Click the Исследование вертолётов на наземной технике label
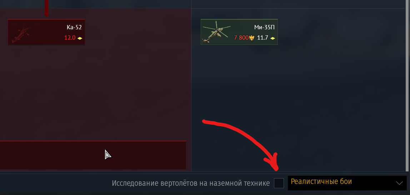The height and width of the screenshot is (195, 410). pyautogui.click(x=191, y=183)
